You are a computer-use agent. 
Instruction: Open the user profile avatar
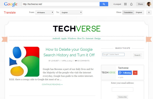click(149, 4)
